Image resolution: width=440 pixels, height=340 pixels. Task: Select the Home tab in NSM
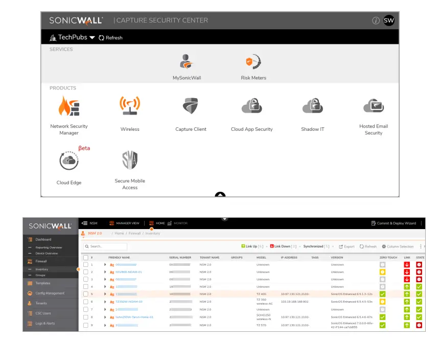click(x=157, y=223)
